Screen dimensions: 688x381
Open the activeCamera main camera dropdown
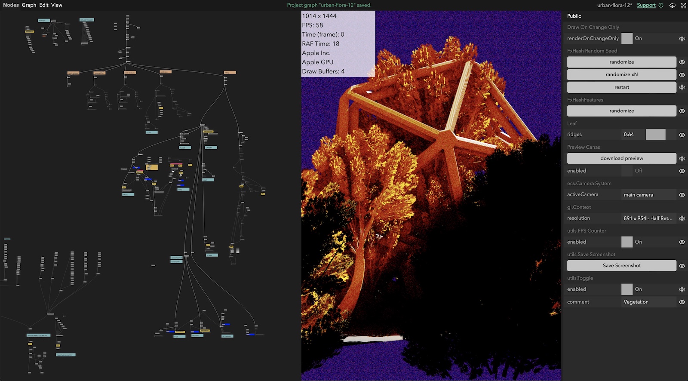click(648, 195)
